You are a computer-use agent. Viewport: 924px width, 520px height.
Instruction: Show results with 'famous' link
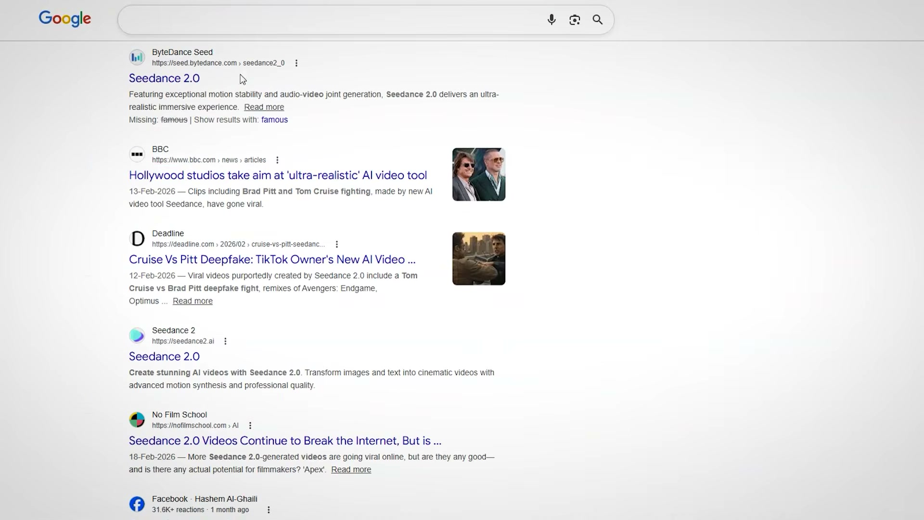click(274, 120)
